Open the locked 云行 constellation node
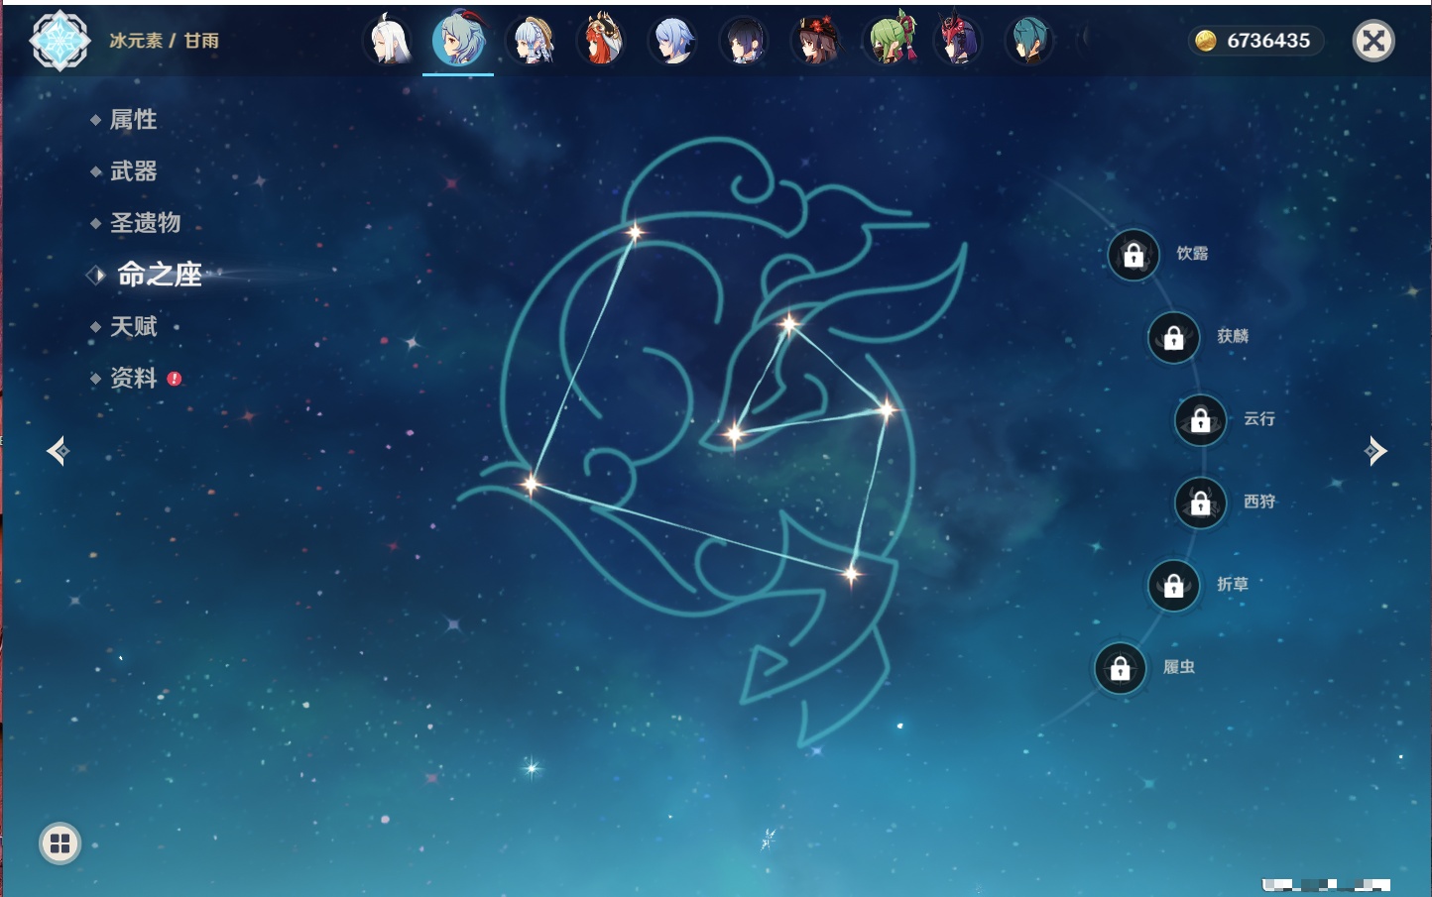 pyautogui.click(x=1200, y=420)
